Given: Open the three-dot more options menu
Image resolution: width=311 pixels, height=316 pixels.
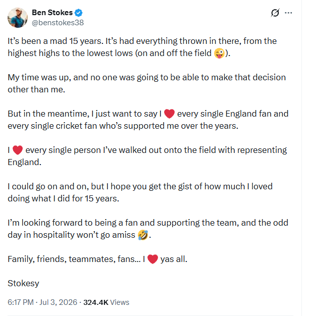Looking at the screenshot, I should point(288,13).
